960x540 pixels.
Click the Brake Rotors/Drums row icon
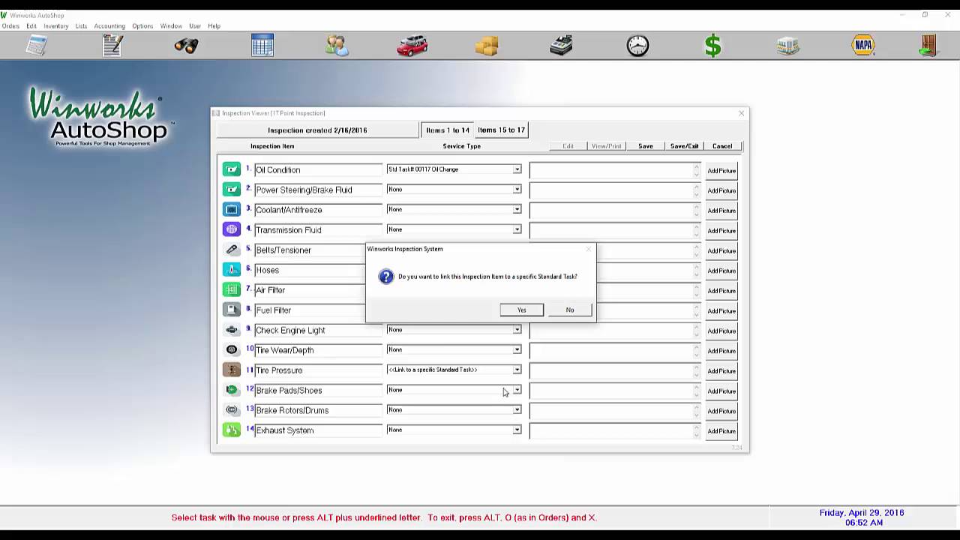232,409
